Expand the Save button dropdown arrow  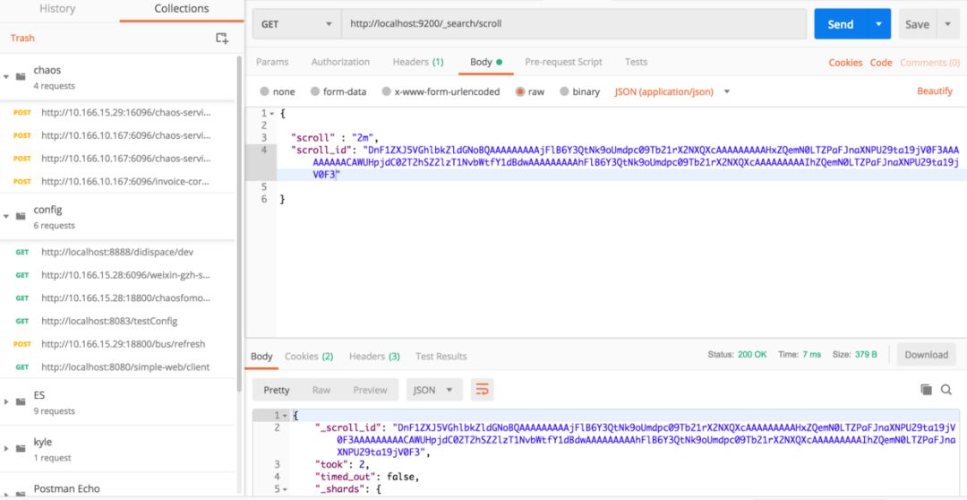coord(948,24)
